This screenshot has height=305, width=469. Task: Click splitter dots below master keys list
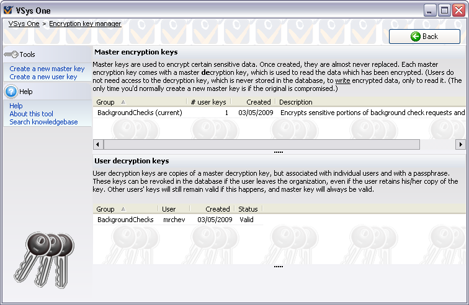[x=279, y=152]
